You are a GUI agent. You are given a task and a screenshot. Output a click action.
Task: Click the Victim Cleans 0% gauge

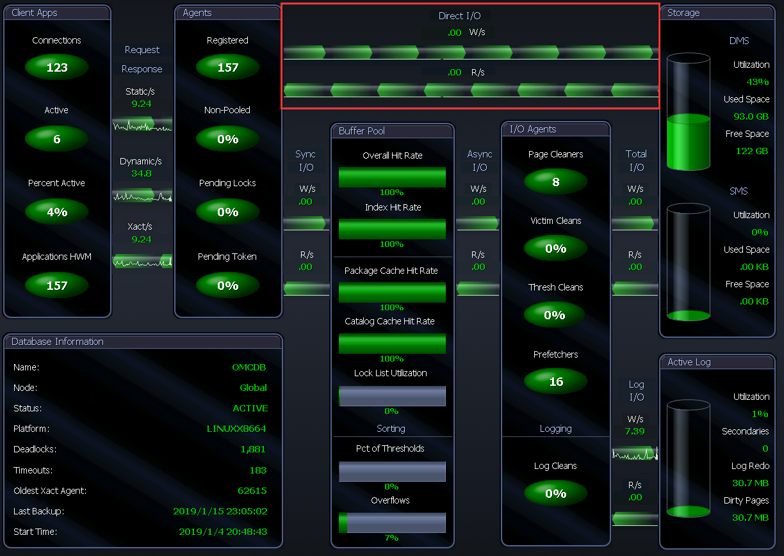coord(556,248)
